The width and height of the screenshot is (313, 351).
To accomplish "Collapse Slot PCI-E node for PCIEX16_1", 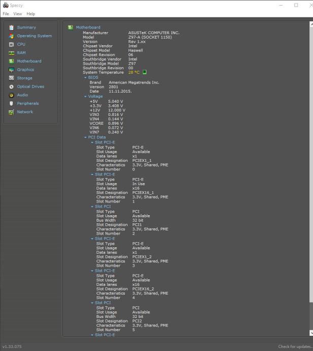I will click(92, 174).
